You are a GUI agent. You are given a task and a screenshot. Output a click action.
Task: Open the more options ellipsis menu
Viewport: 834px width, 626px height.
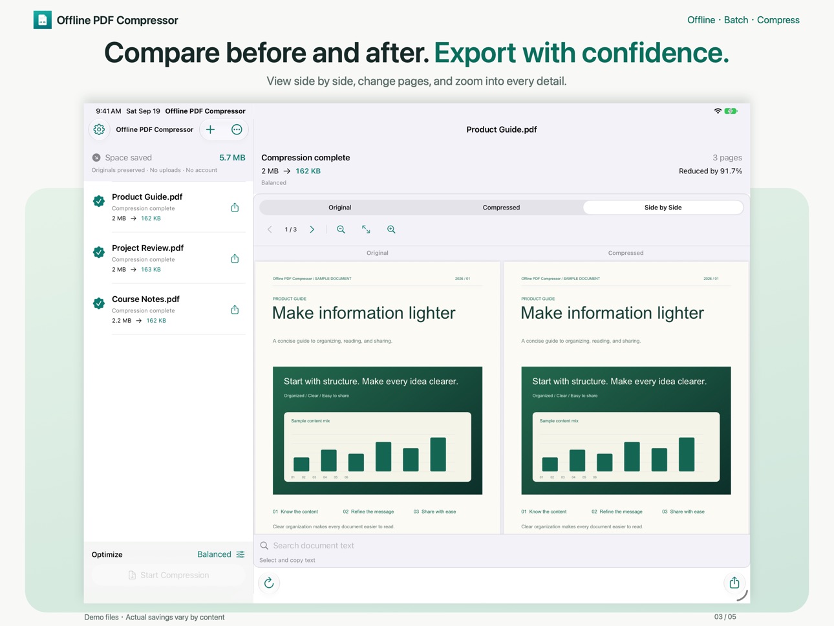tap(237, 129)
